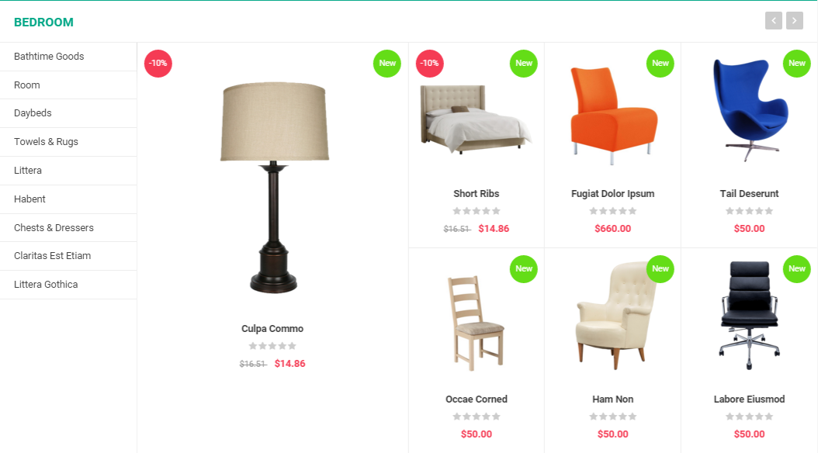Advance the Bedroom carousel with next arrow

(x=794, y=21)
